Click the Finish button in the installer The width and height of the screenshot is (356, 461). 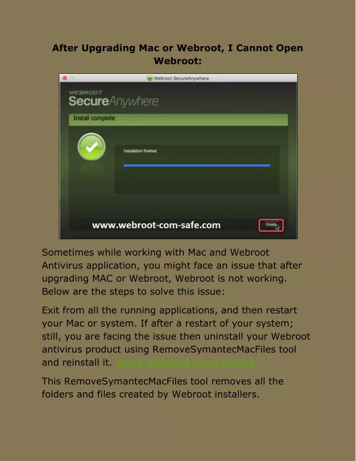pos(271,225)
